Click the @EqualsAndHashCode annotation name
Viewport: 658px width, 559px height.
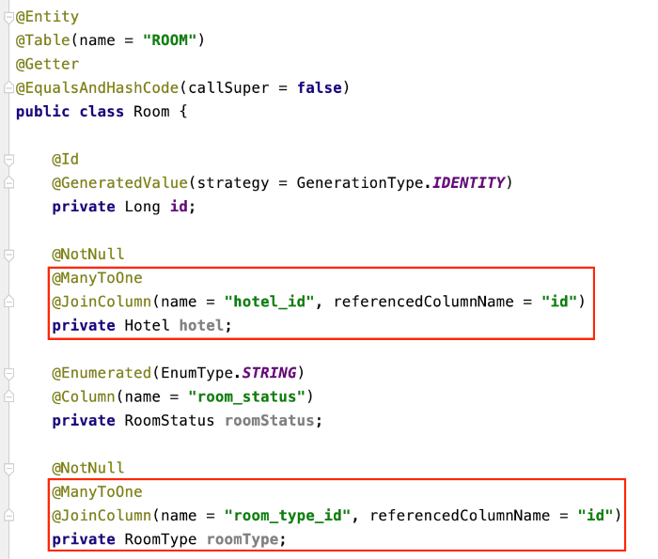click(x=98, y=87)
